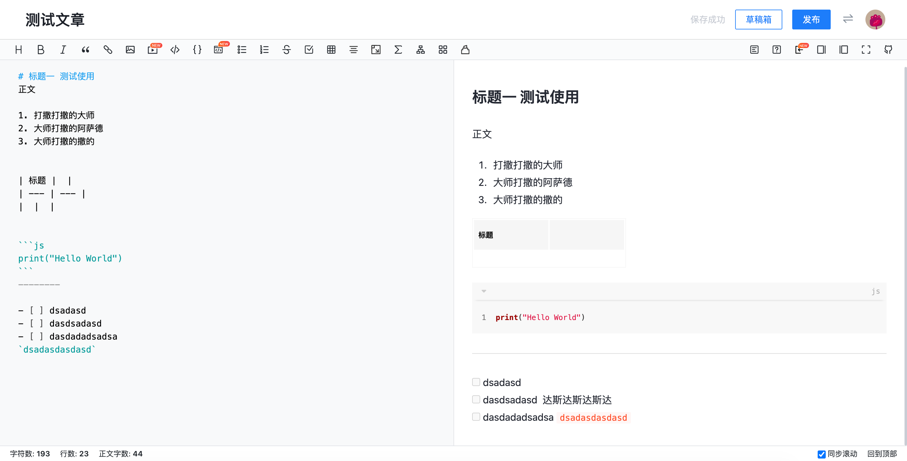Screen dimensions: 907x461
Task: Click the 发布 publish button
Action: (x=811, y=19)
